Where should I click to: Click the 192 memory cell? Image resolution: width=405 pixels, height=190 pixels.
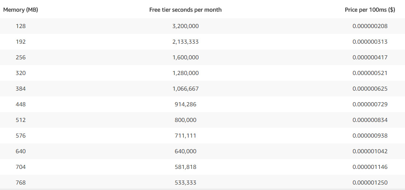pos(21,42)
